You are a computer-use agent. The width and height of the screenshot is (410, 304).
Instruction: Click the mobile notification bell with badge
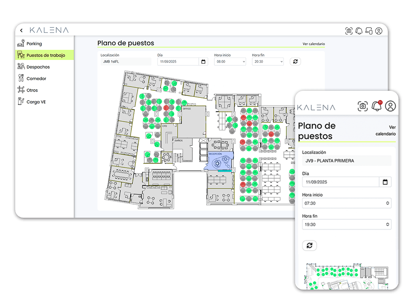[x=377, y=106]
